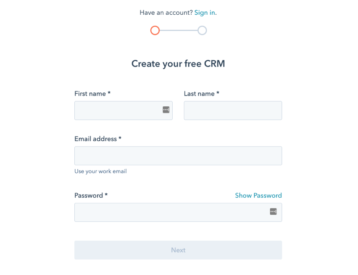This screenshot has height=275, width=358.
Task: Click inside the Last name input field
Action: click(x=233, y=110)
